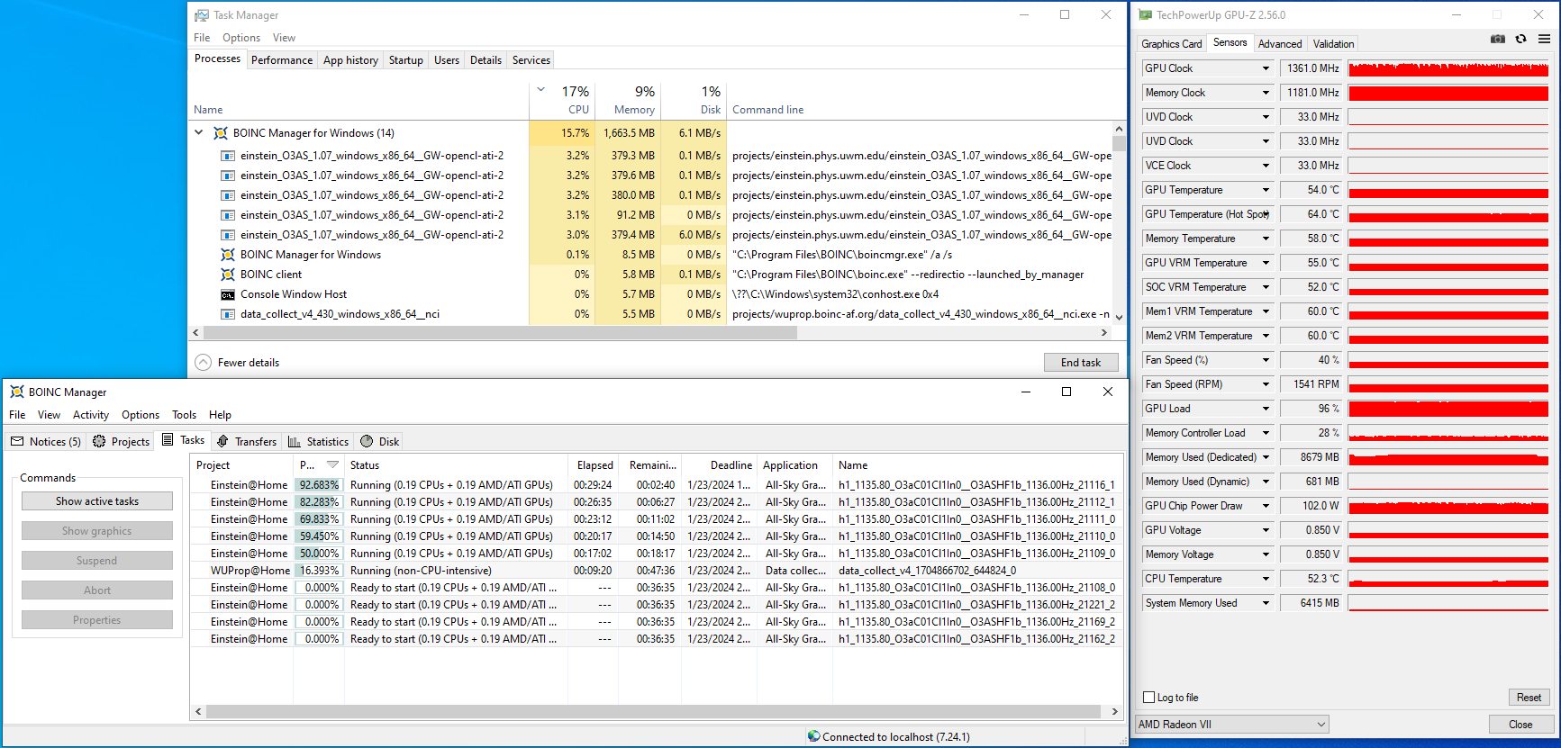The image size is (1561, 748).
Task: Click the BOINC tasks list horizontal scrollbar
Action: pos(653,711)
